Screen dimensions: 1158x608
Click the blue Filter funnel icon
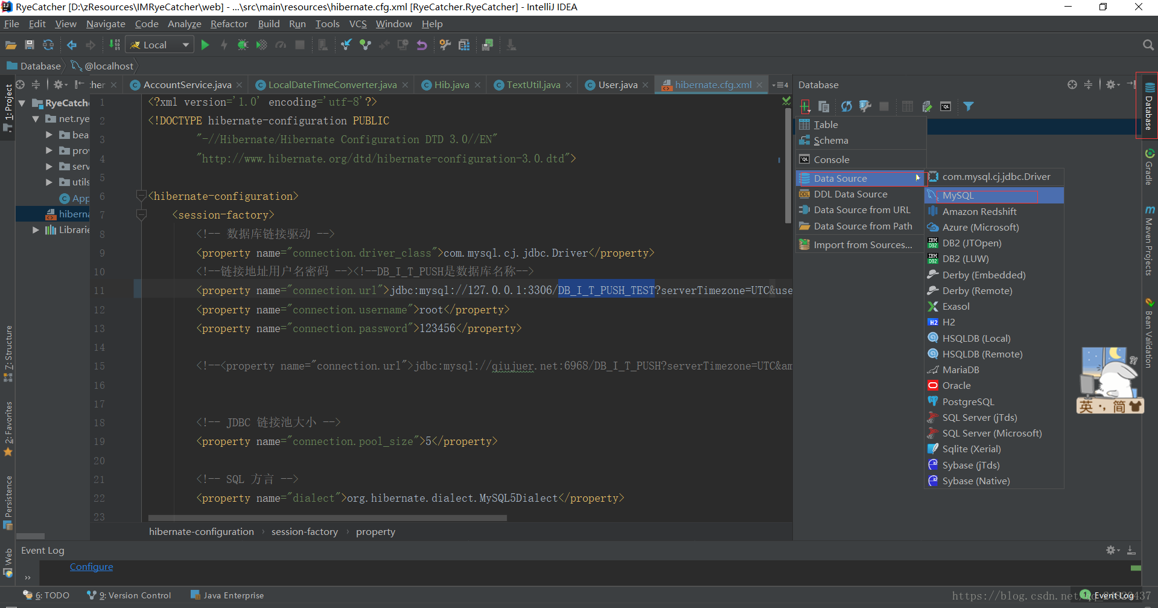pyautogui.click(x=969, y=107)
